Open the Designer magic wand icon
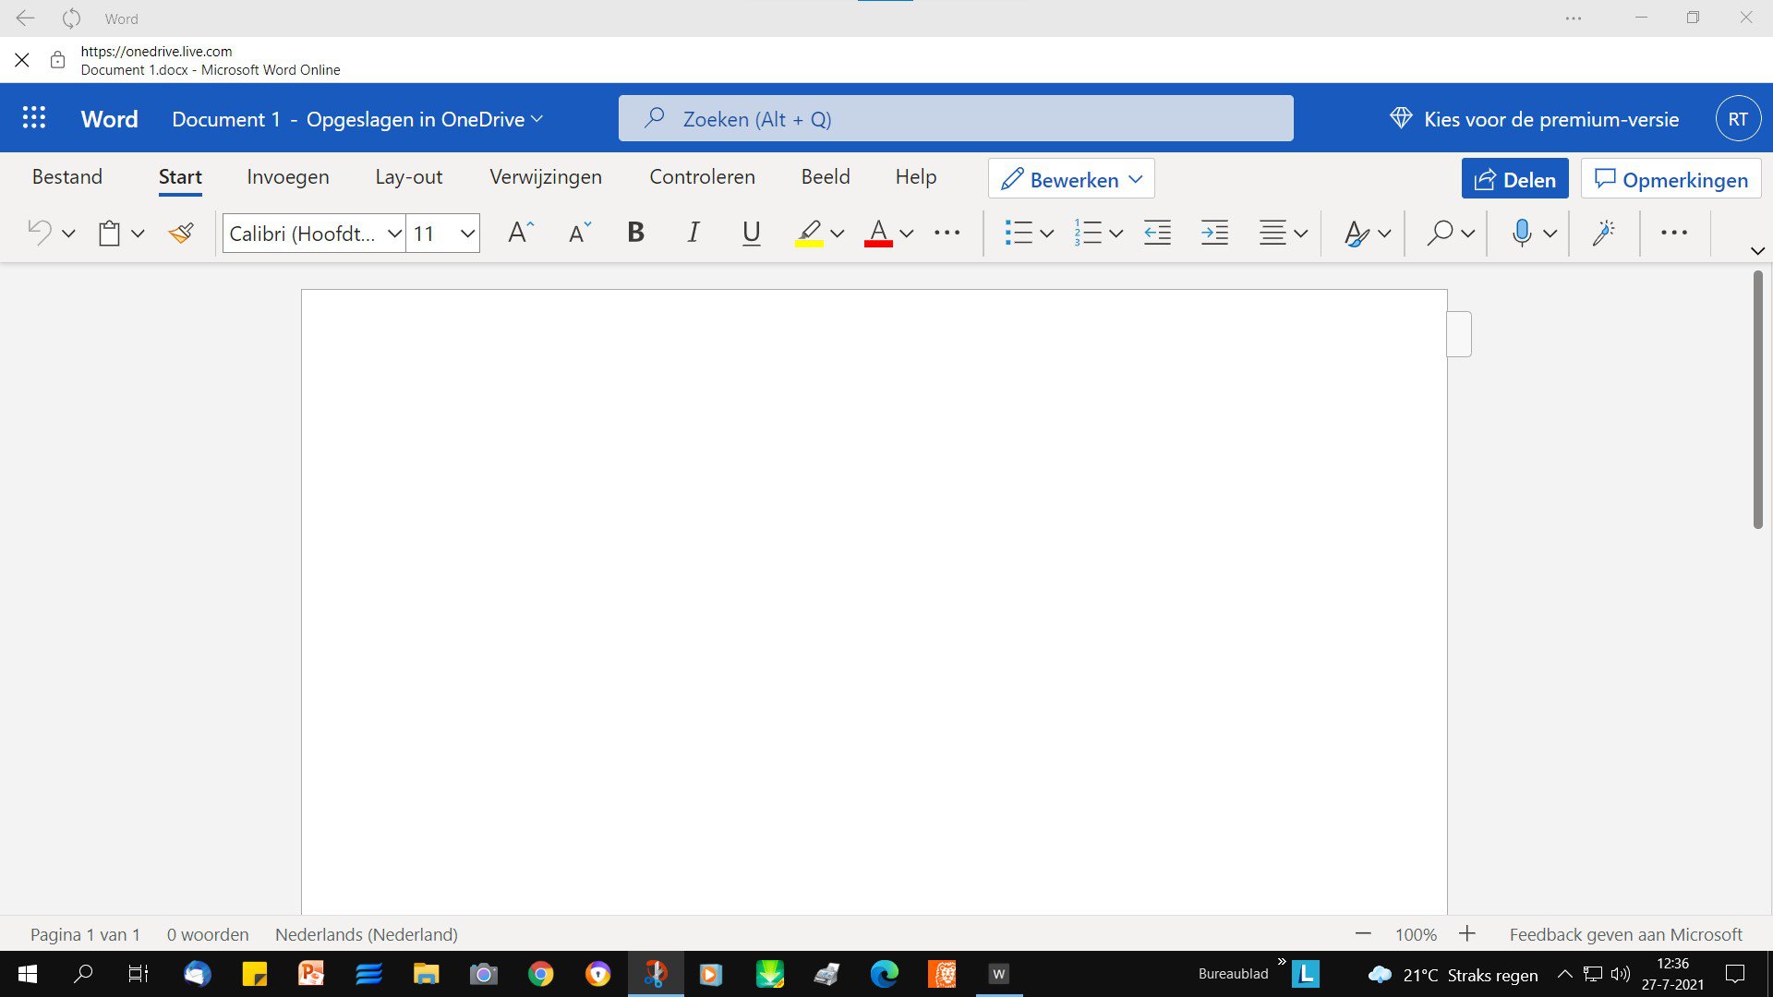Image resolution: width=1773 pixels, height=997 pixels. click(1604, 233)
